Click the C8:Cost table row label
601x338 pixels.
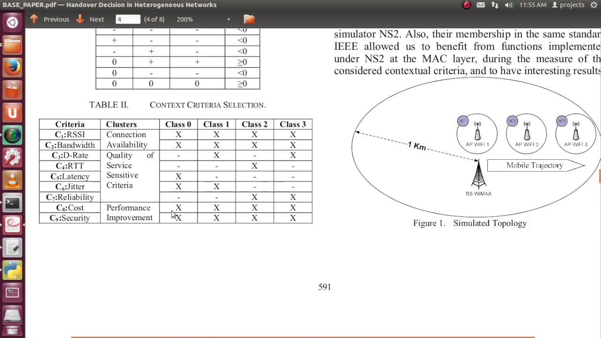pyautogui.click(x=70, y=207)
